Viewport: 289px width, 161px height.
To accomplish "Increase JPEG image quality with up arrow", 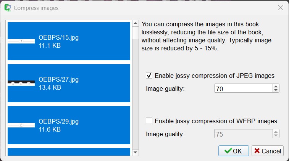I will [276, 87].
